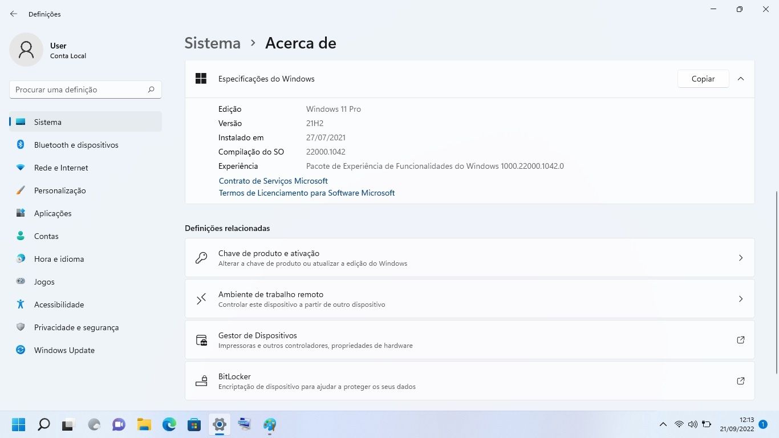Select Hora e idioma in the sidebar
779x438 pixels.
pos(86,259)
